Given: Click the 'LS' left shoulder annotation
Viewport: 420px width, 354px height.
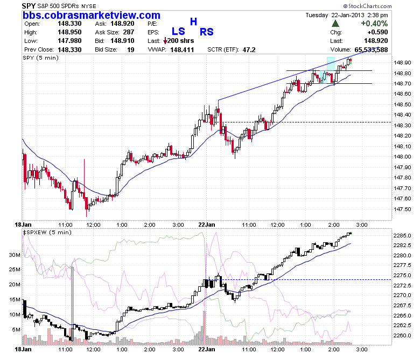Looking at the screenshot, I should (178, 32).
